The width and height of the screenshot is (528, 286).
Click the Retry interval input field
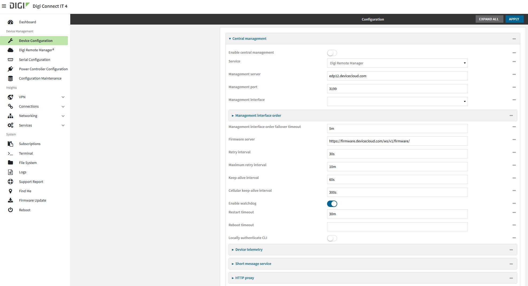397,154
